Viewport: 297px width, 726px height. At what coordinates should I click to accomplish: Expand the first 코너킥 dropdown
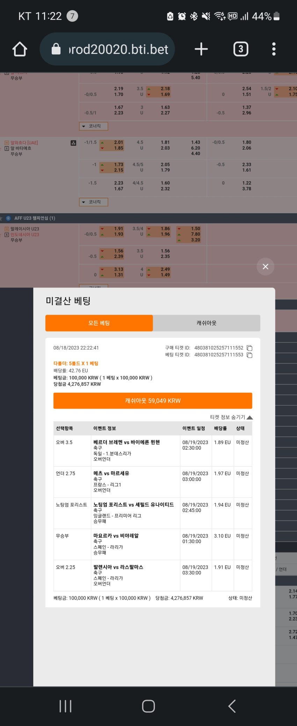94,126
